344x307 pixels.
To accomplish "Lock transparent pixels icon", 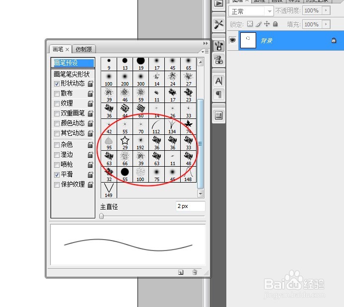I will pyautogui.click(x=250, y=24).
